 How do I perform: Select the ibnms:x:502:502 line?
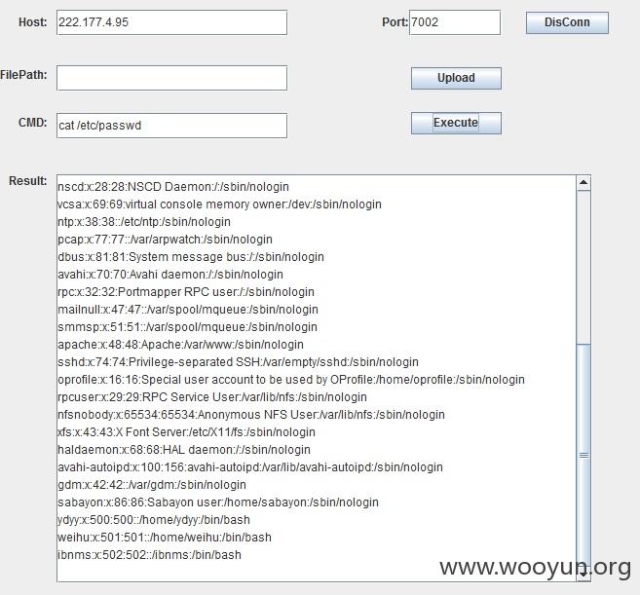(149, 555)
